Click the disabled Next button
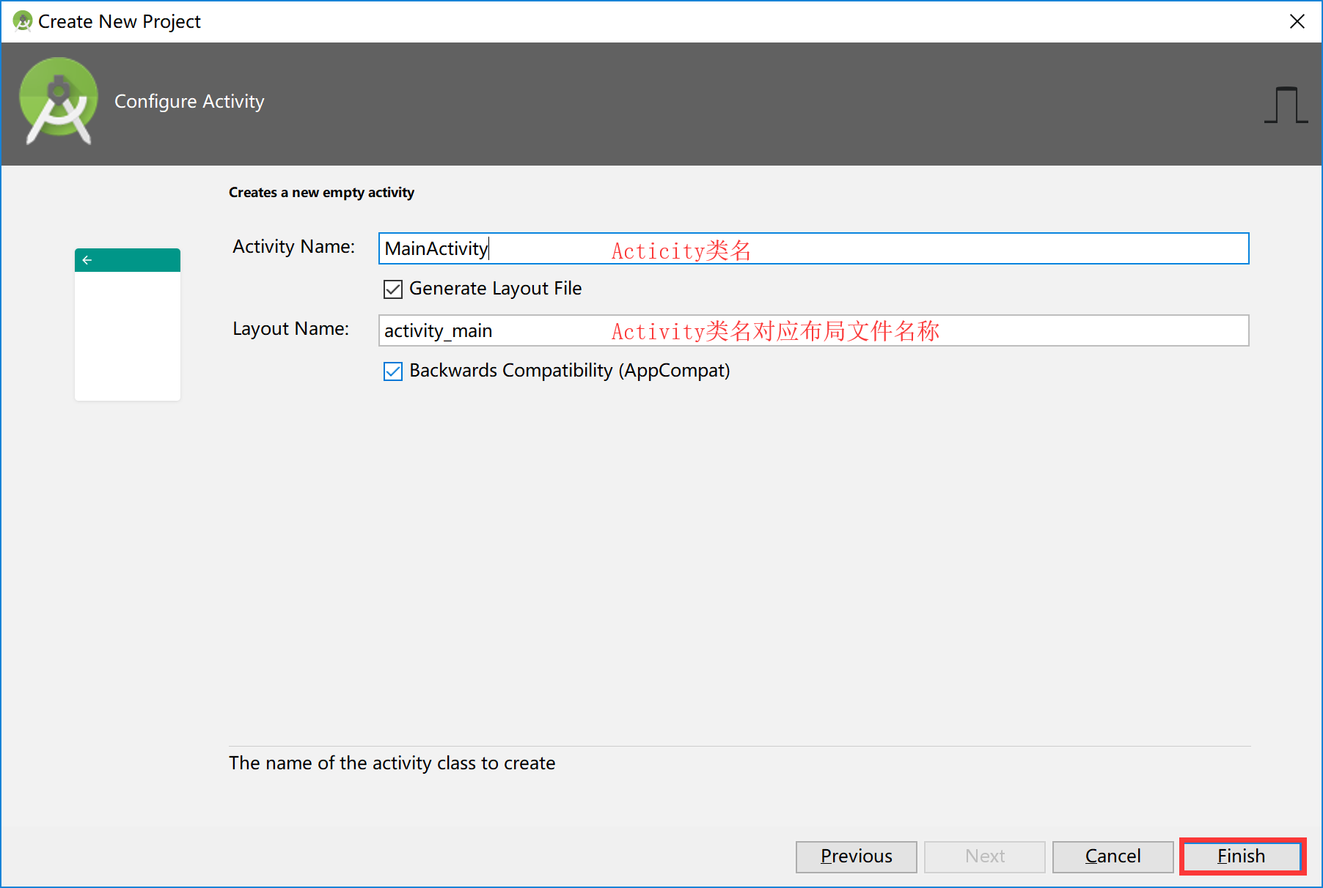Image resolution: width=1323 pixels, height=888 pixels. (984, 856)
